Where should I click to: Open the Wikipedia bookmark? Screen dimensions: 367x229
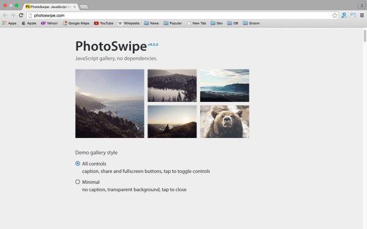coord(128,23)
